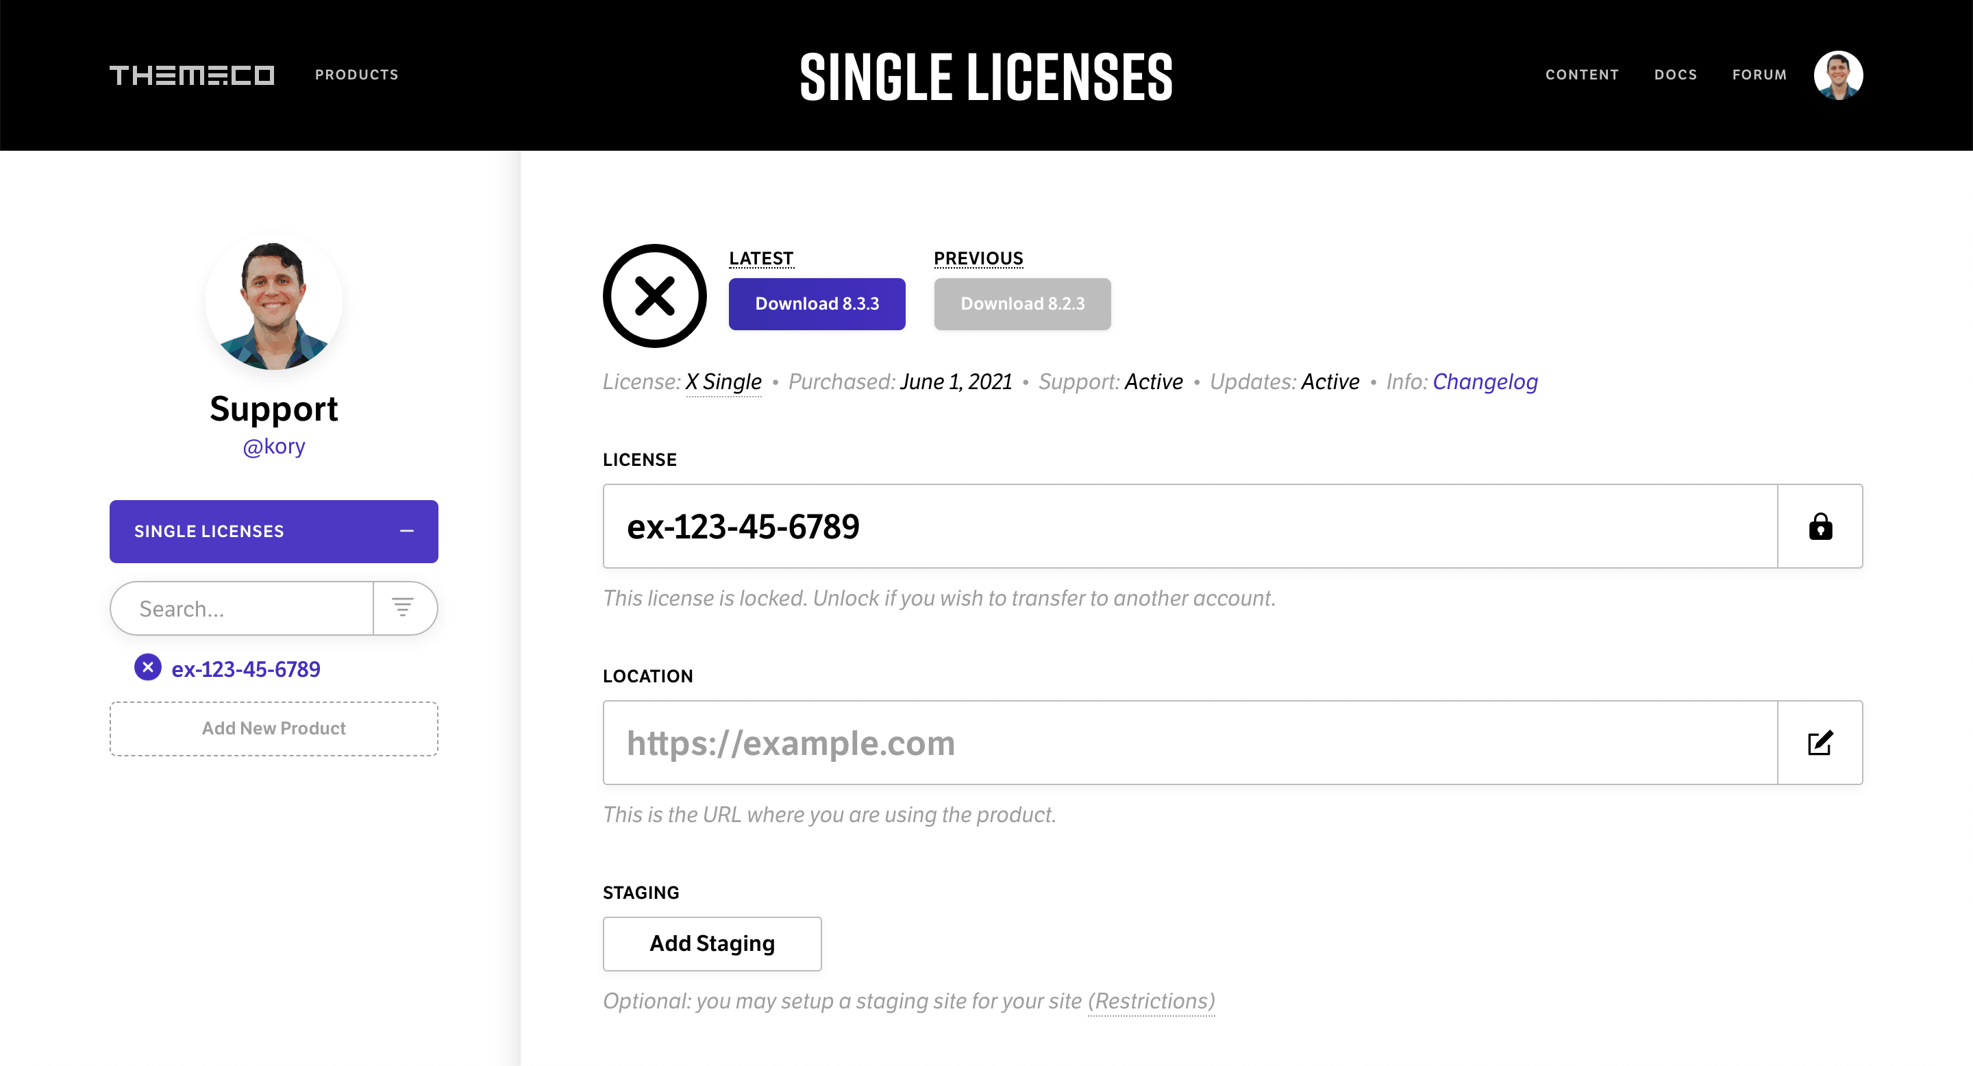Click the edit icon in Location field

pos(1821,742)
